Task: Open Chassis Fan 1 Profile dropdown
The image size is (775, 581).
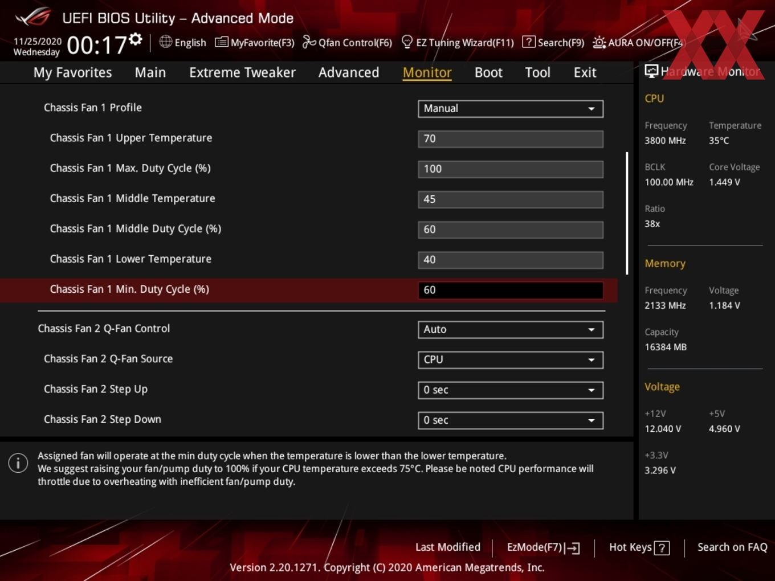Action: [511, 109]
